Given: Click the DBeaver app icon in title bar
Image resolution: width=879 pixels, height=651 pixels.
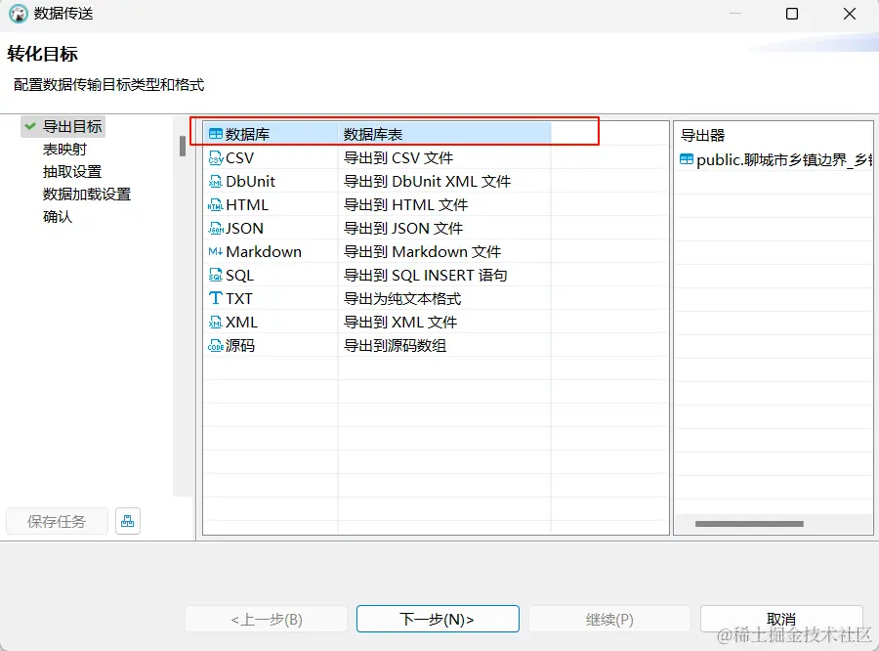Looking at the screenshot, I should point(19,14).
